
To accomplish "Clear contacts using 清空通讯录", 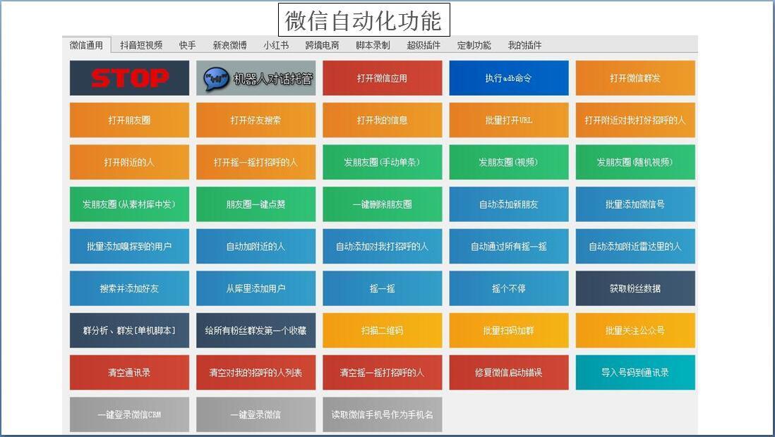I will [128, 373].
